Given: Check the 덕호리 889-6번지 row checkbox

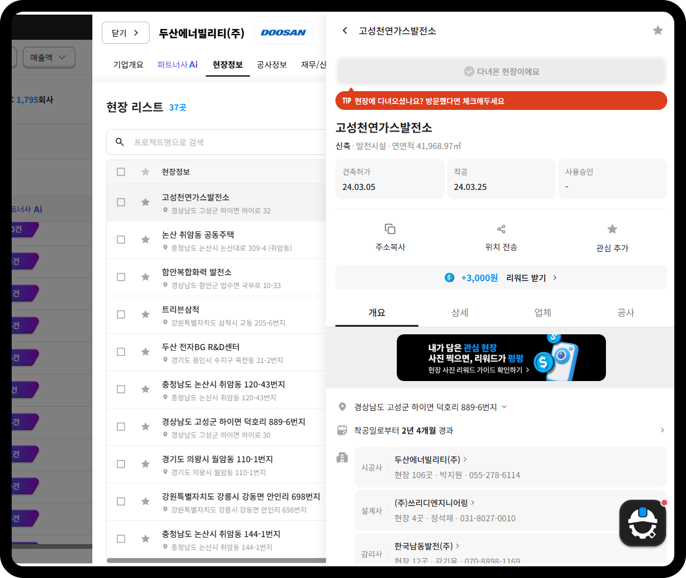Looking at the screenshot, I should coord(121,427).
